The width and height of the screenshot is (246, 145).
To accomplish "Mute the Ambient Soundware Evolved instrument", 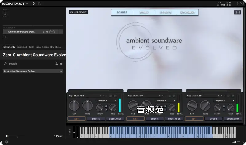I will point(47,32).
